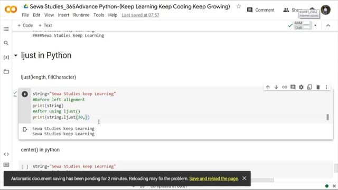The height and width of the screenshot is (190, 338).
Task: Click the #Before left alignment comment
Action: coord(59,100)
